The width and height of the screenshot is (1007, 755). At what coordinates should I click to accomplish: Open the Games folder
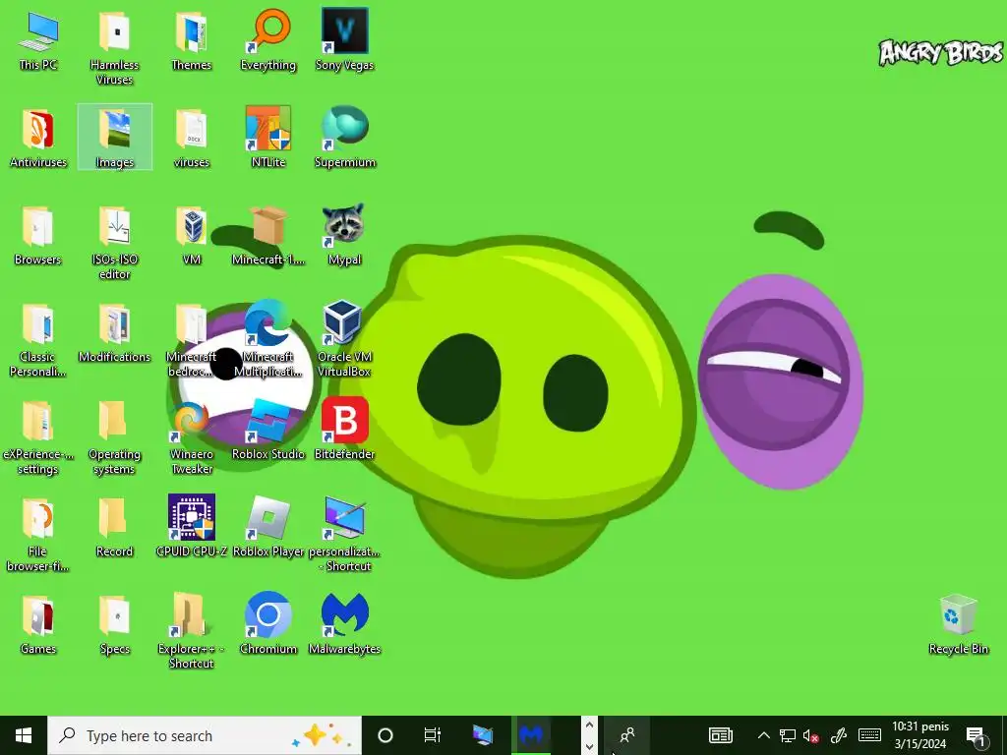click(38, 624)
